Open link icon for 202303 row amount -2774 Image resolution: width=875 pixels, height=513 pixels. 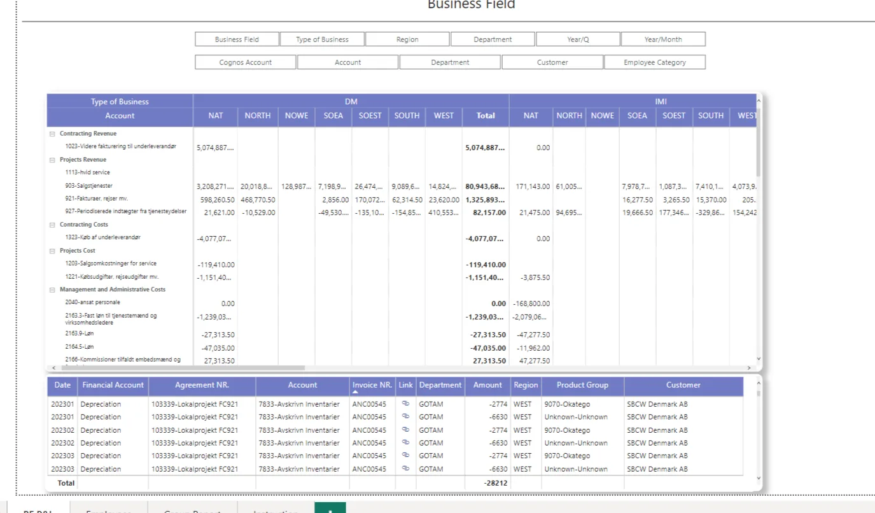405,456
